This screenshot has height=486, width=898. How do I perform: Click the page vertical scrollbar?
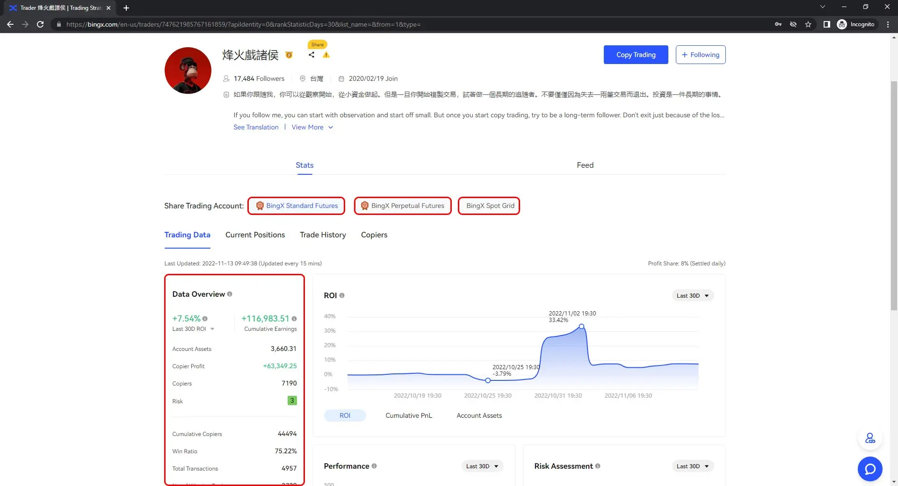894,195
